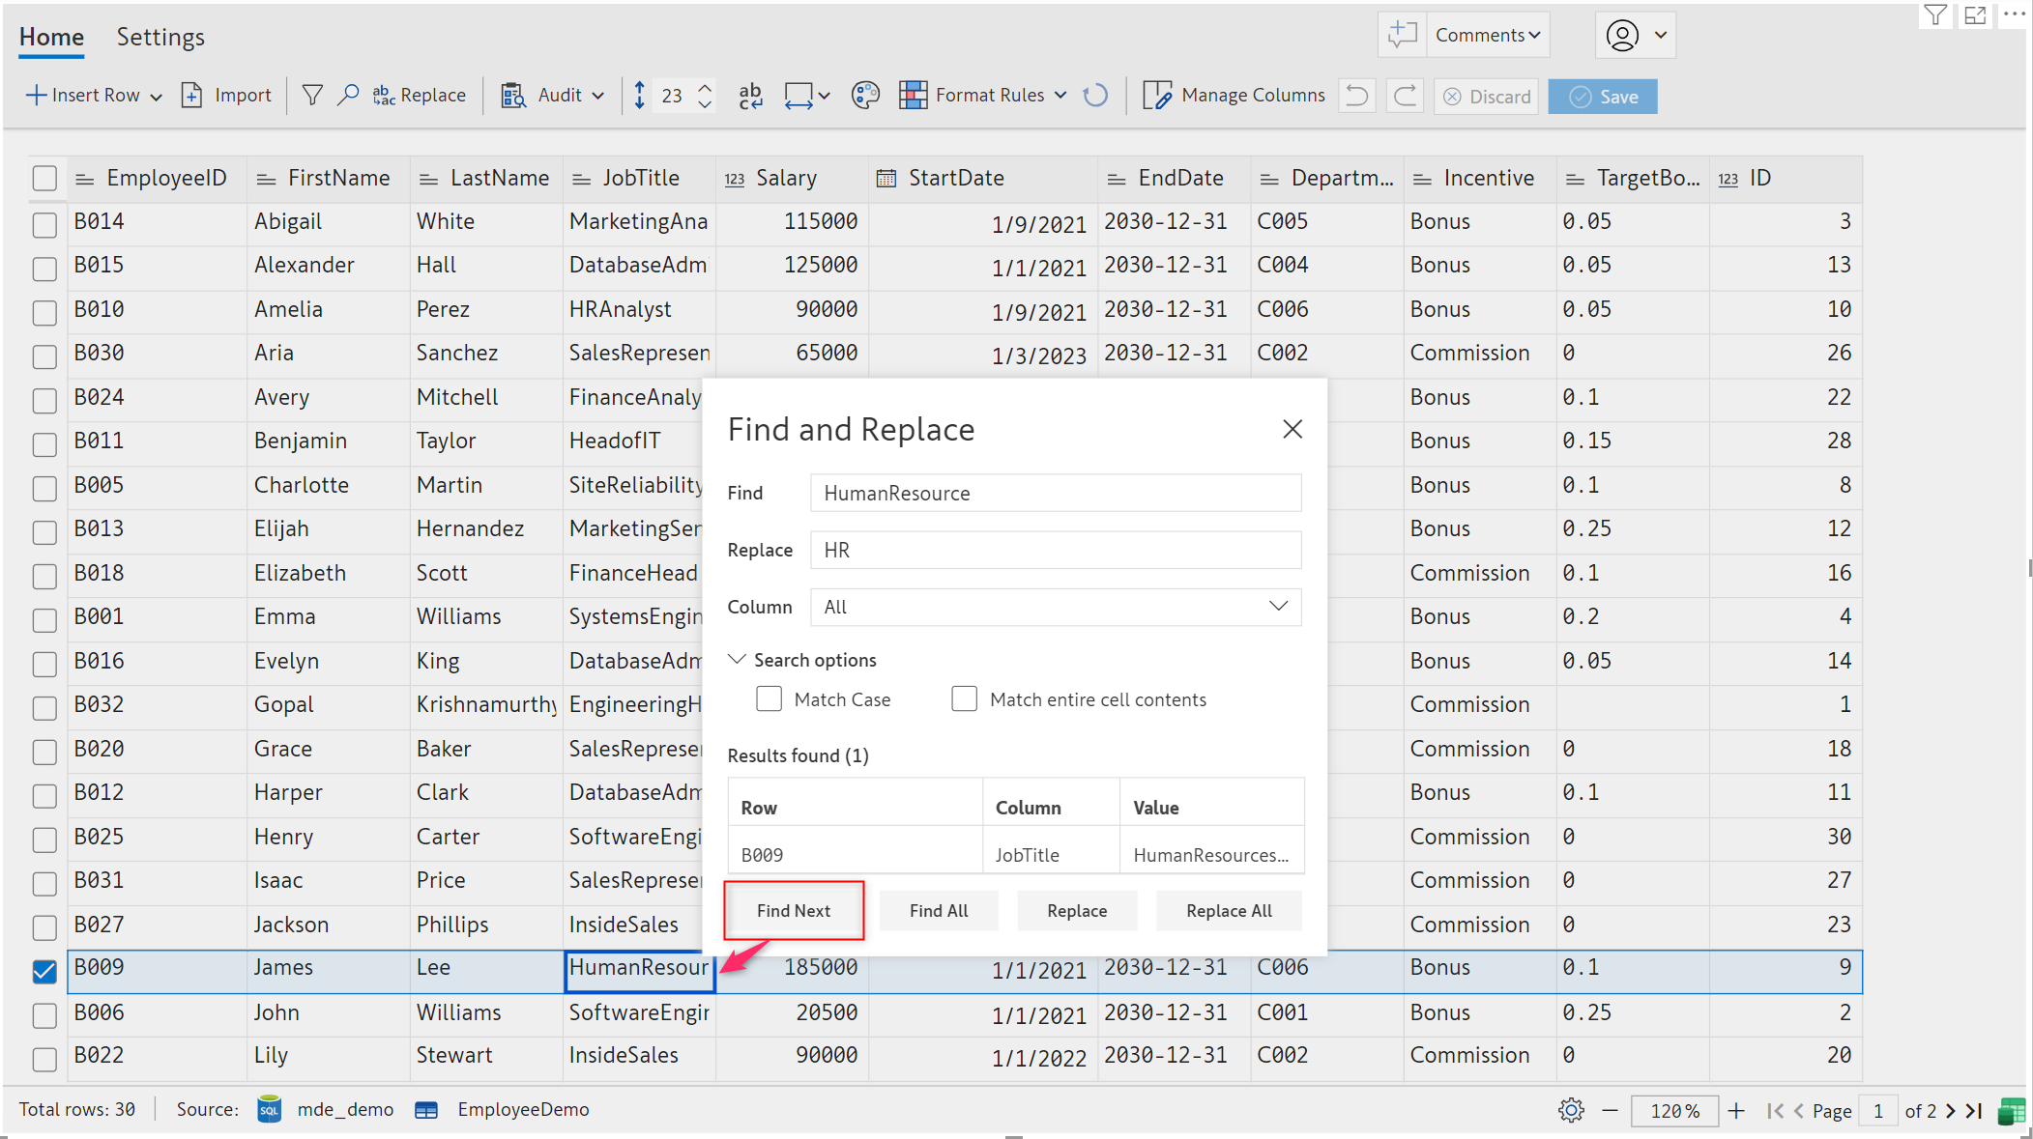Click the Find input field
Image resolution: width=2033 pixels, height=1139 pixels.
(x=1056, y=493)
